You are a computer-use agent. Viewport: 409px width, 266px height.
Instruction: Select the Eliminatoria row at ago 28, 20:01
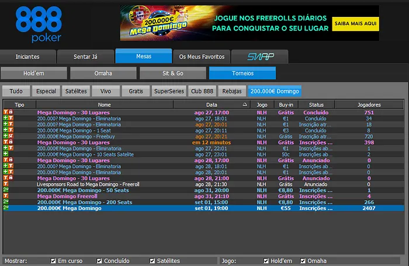click(x=203, y=173)
